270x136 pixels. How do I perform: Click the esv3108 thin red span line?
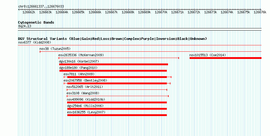pos(118,96)
